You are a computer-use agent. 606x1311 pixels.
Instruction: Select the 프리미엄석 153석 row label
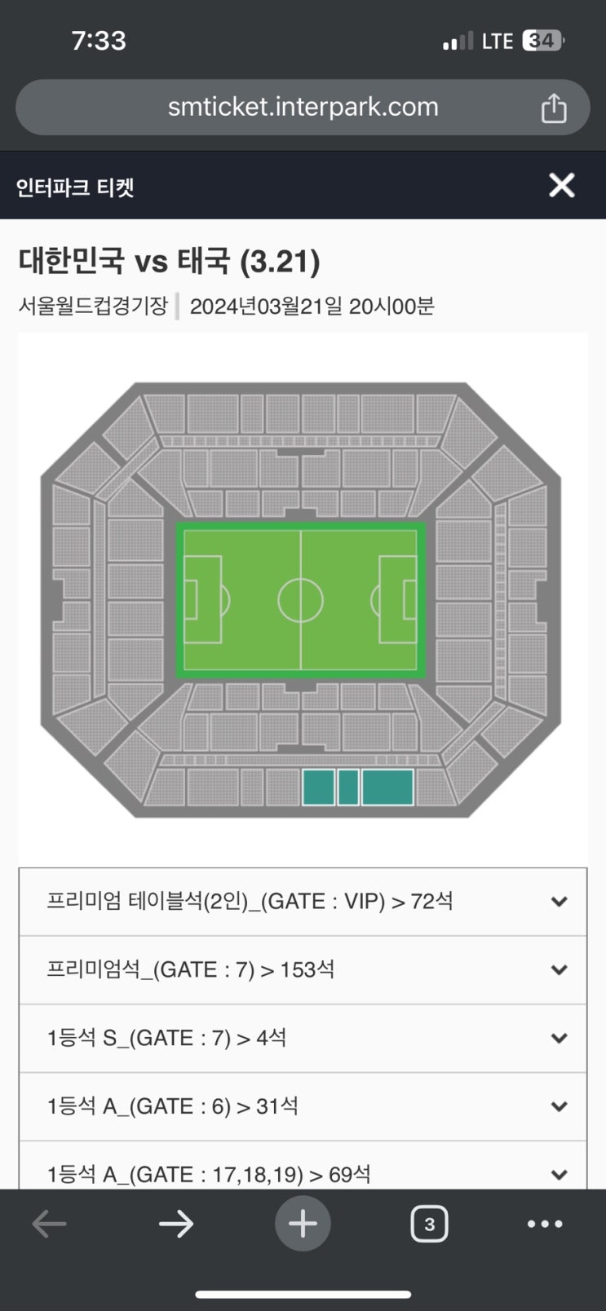pos(191,970)
